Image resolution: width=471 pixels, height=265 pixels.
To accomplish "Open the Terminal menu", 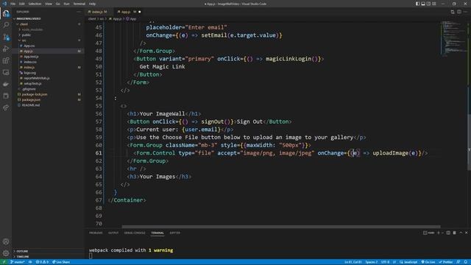I will pos(79,4).
